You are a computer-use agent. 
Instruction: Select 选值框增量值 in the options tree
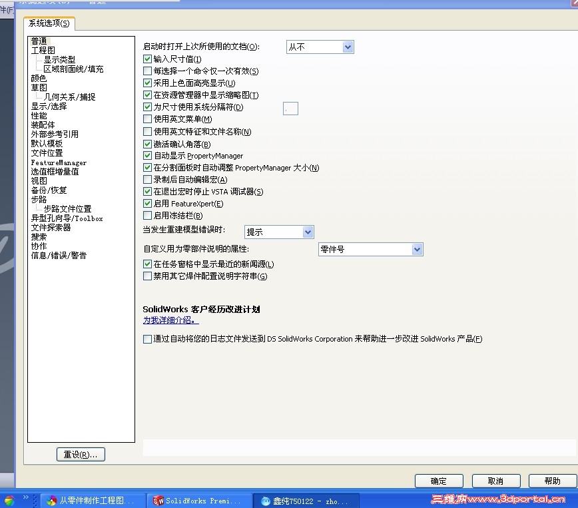tap(55, 171)
